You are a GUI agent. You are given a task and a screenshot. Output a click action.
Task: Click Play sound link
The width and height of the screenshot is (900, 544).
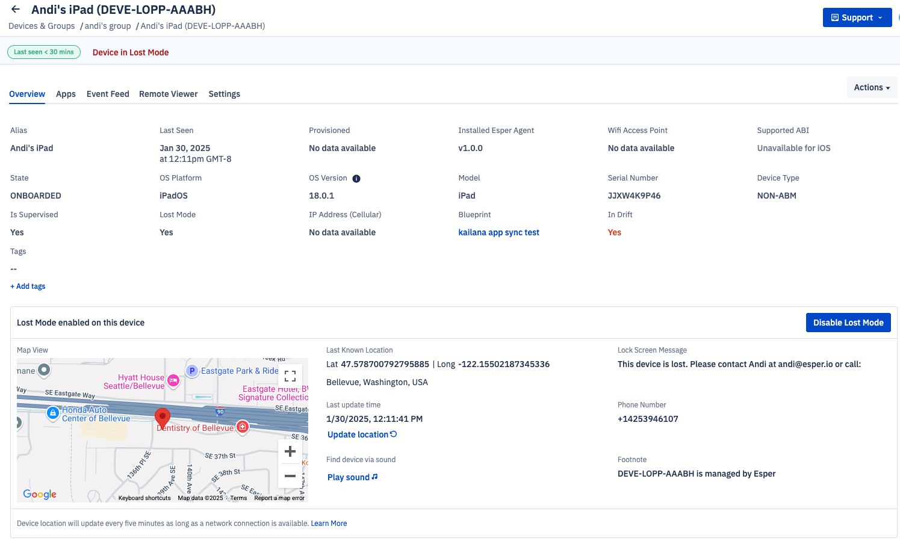pyautogui.click(x=353, y=477)
